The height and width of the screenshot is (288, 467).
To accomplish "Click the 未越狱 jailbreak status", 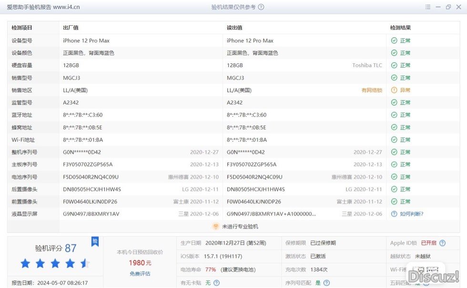I will click(x=423, y=256).
